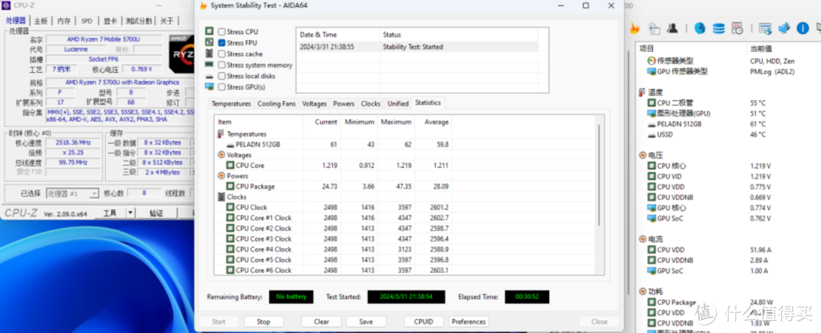Click the 验证 button in CPU-Z
Viewport: 821px width, 333px height.
click(157, 212)
